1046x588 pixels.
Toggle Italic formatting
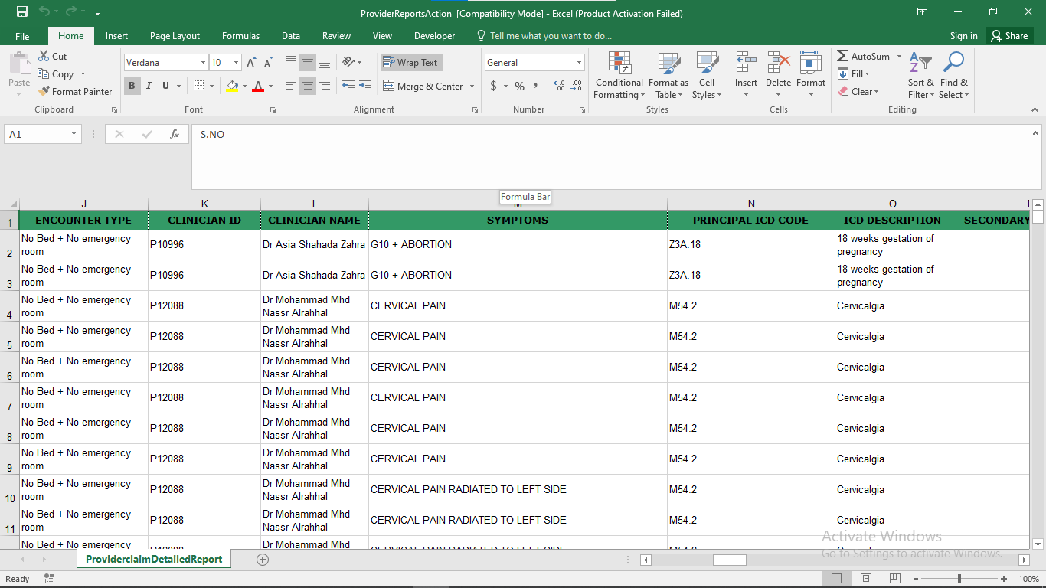pos(149,86)
